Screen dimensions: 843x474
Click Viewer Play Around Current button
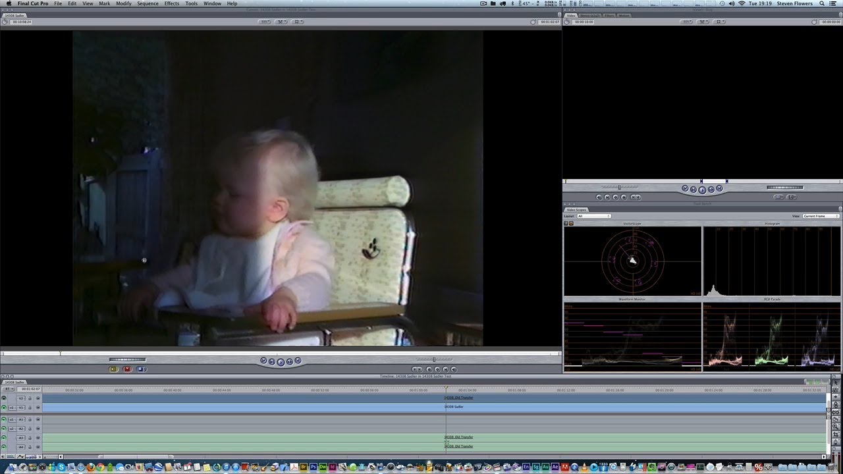coord(711,190)
